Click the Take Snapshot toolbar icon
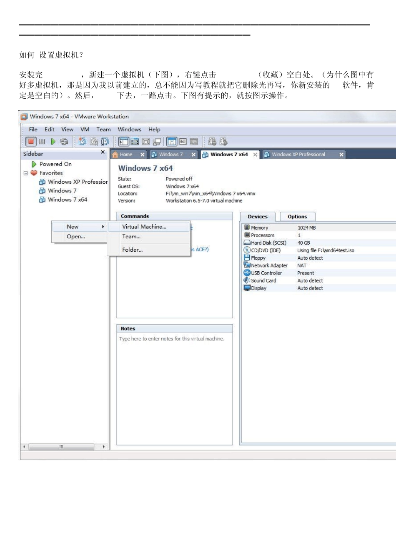Screen dimensions: 396x560 tap(83, 142)
